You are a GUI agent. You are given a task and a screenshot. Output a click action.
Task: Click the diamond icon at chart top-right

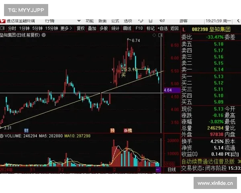click(x=154, y=35)
